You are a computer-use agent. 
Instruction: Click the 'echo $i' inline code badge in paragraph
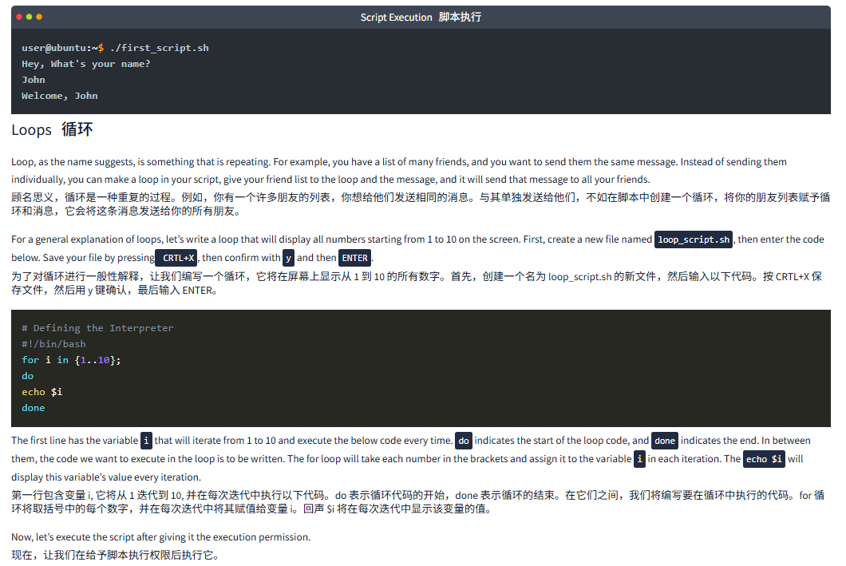[x=764, y=459]
